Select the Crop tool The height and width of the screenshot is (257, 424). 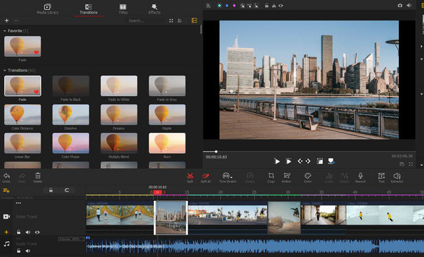[271, 176]
